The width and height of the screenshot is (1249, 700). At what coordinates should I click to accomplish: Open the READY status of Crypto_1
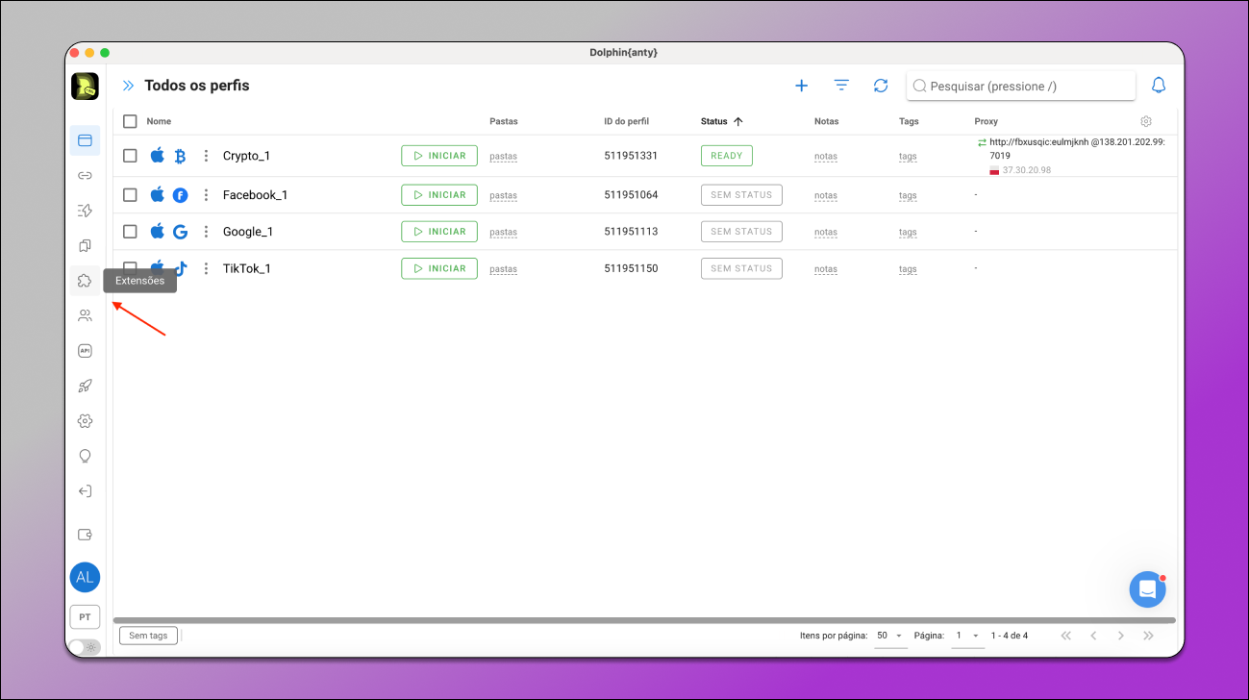tap(727, 156)
